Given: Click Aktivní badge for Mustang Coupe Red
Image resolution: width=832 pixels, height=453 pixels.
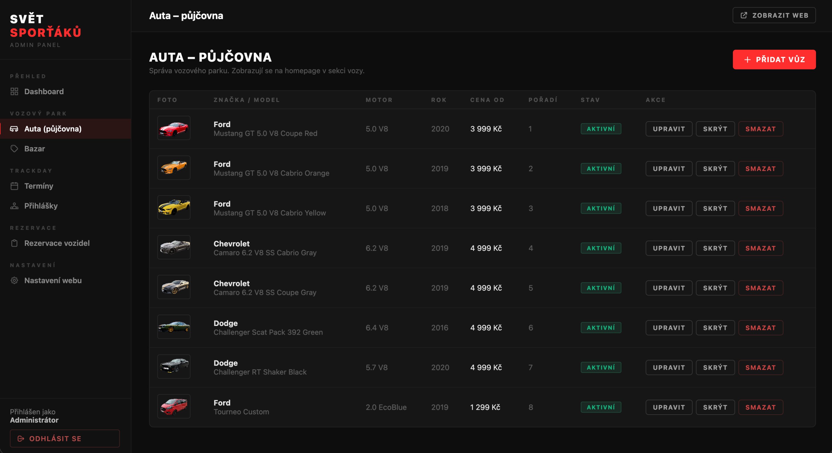Looking at the screenshot, I should (601, 129).
